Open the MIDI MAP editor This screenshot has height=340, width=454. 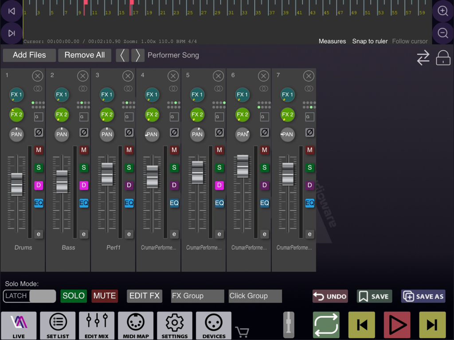[x=135, y=325]
